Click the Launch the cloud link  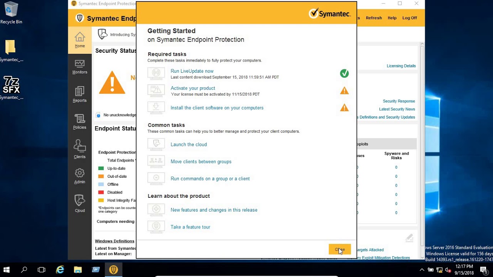[x=189, y=145]
